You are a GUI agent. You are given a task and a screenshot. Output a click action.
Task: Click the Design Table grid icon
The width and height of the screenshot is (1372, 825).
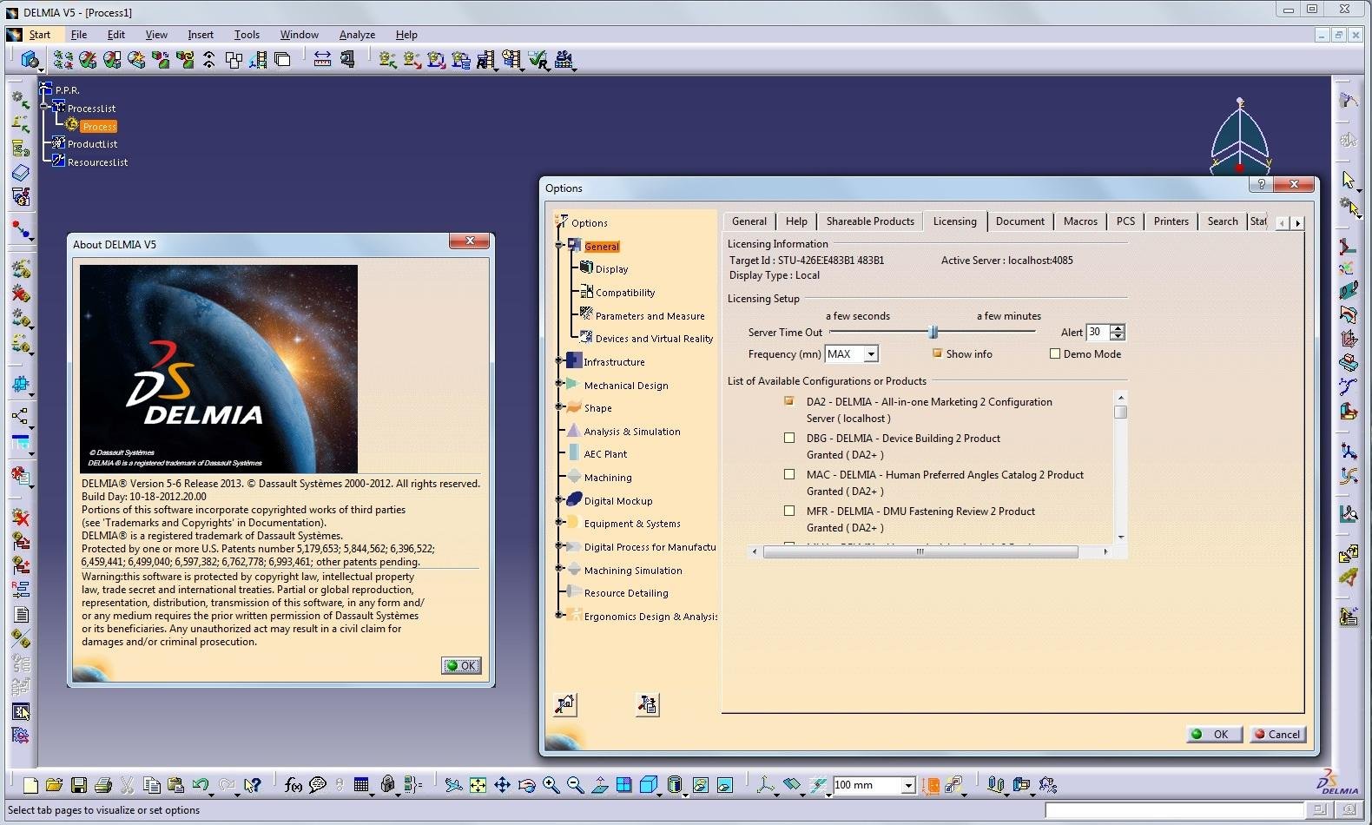[362, 785]
